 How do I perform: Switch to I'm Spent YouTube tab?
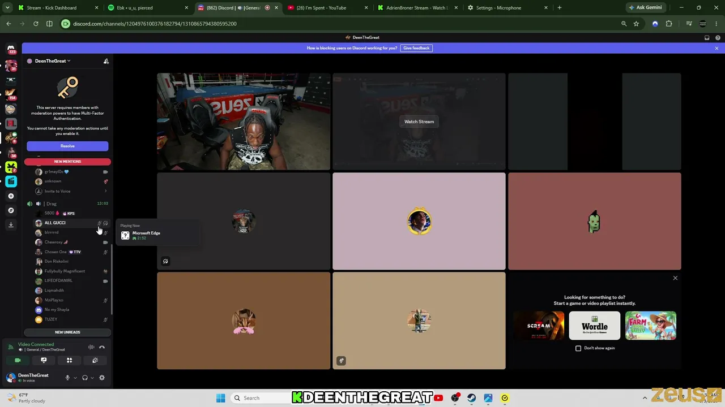pos(327,8)
